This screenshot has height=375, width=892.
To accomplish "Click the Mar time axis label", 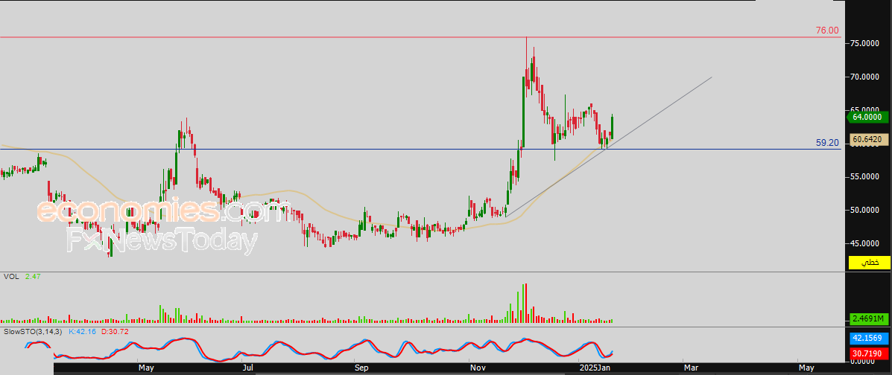I will tap(690, 368).
